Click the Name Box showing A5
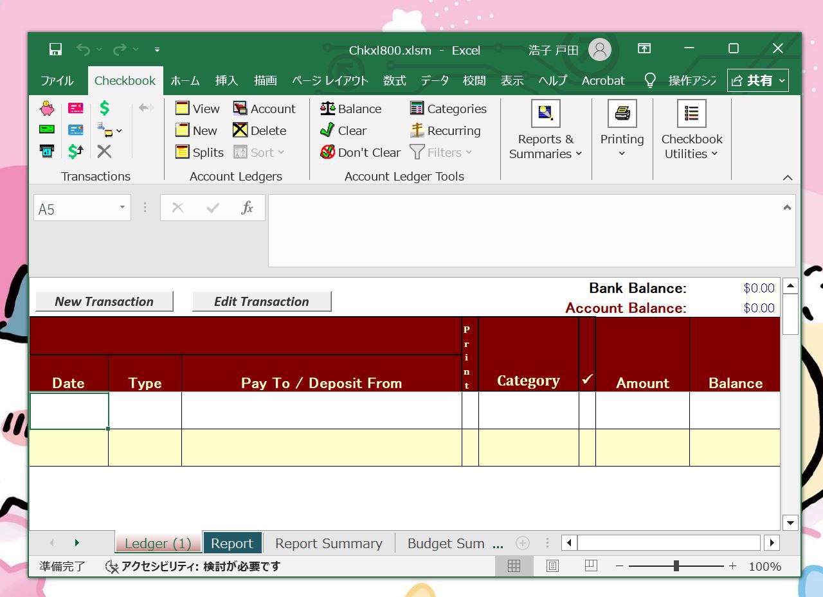 point(75,208)
